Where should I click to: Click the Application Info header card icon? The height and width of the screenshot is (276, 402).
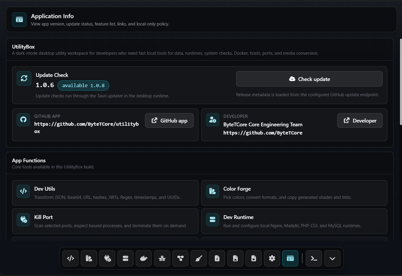[x=19, y=20]
